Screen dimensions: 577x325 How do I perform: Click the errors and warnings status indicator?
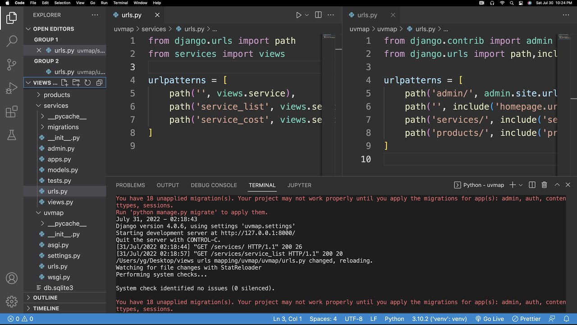click(x=20, y=319)
